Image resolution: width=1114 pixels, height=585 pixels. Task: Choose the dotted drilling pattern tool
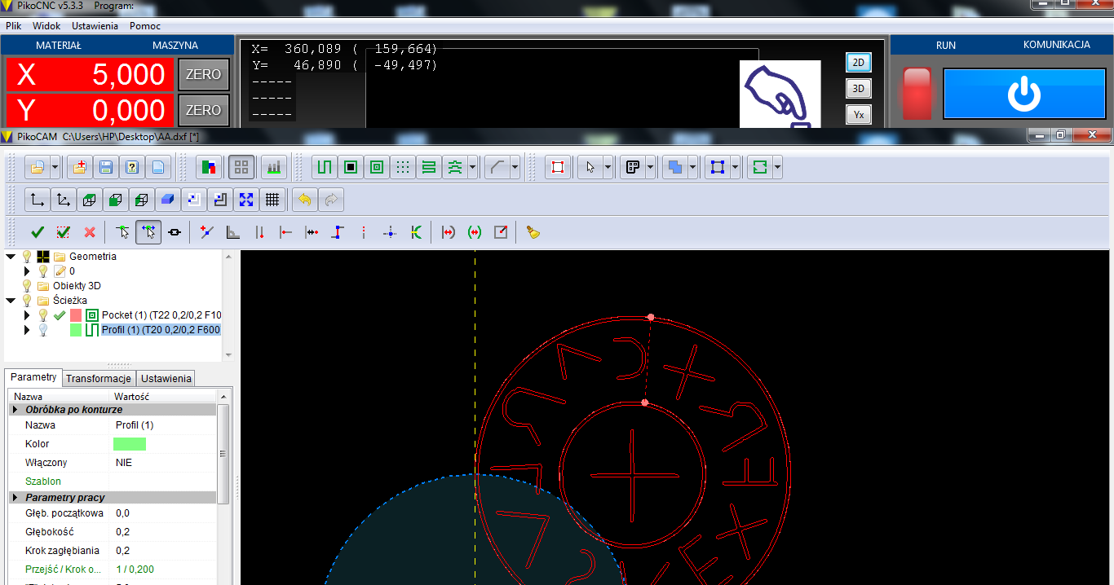(402, 168)
